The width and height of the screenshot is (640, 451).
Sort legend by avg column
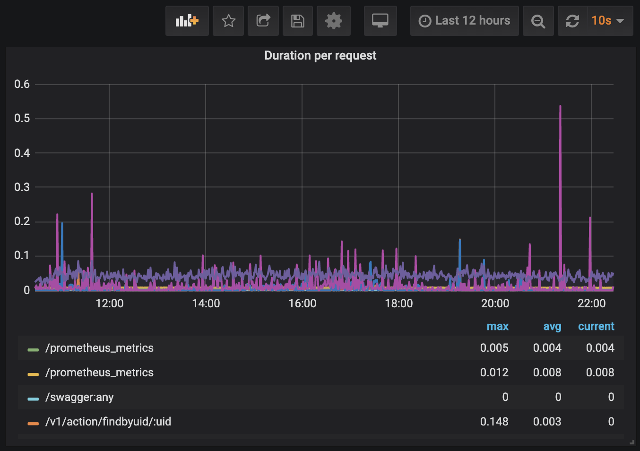click(x=552, y=326)
